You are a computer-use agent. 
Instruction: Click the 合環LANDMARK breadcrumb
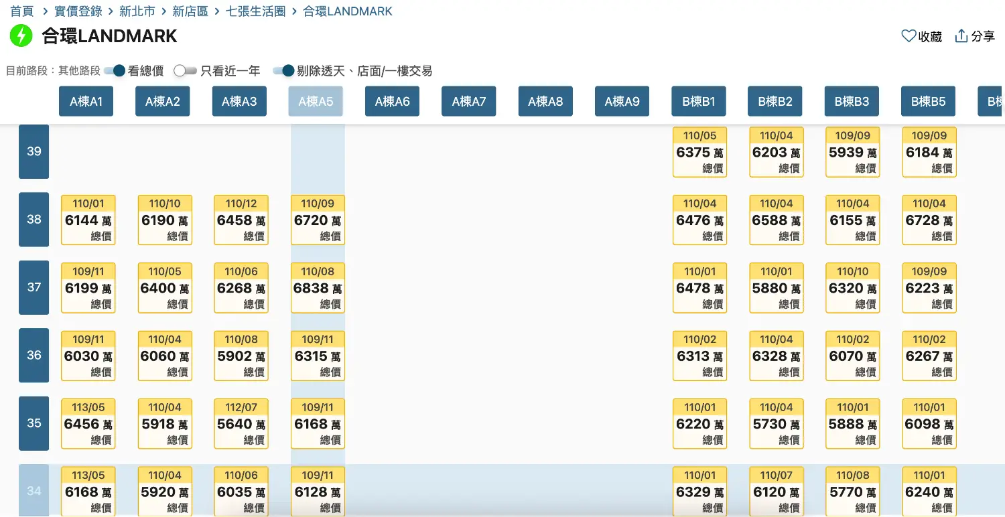pyautogui.click(x=348, y=11)
